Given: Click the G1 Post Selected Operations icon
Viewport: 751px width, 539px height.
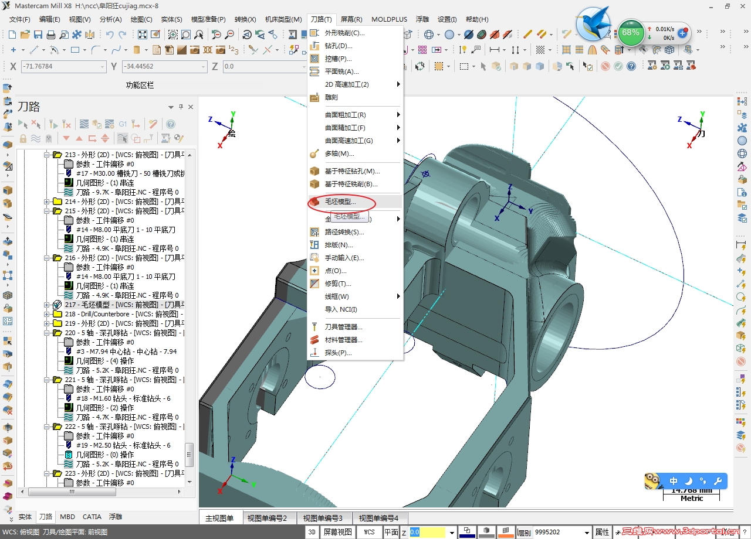Looking at the screenshot, I should click(x=123, y=124).
